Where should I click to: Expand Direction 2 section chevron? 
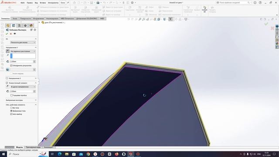point(36,78)
